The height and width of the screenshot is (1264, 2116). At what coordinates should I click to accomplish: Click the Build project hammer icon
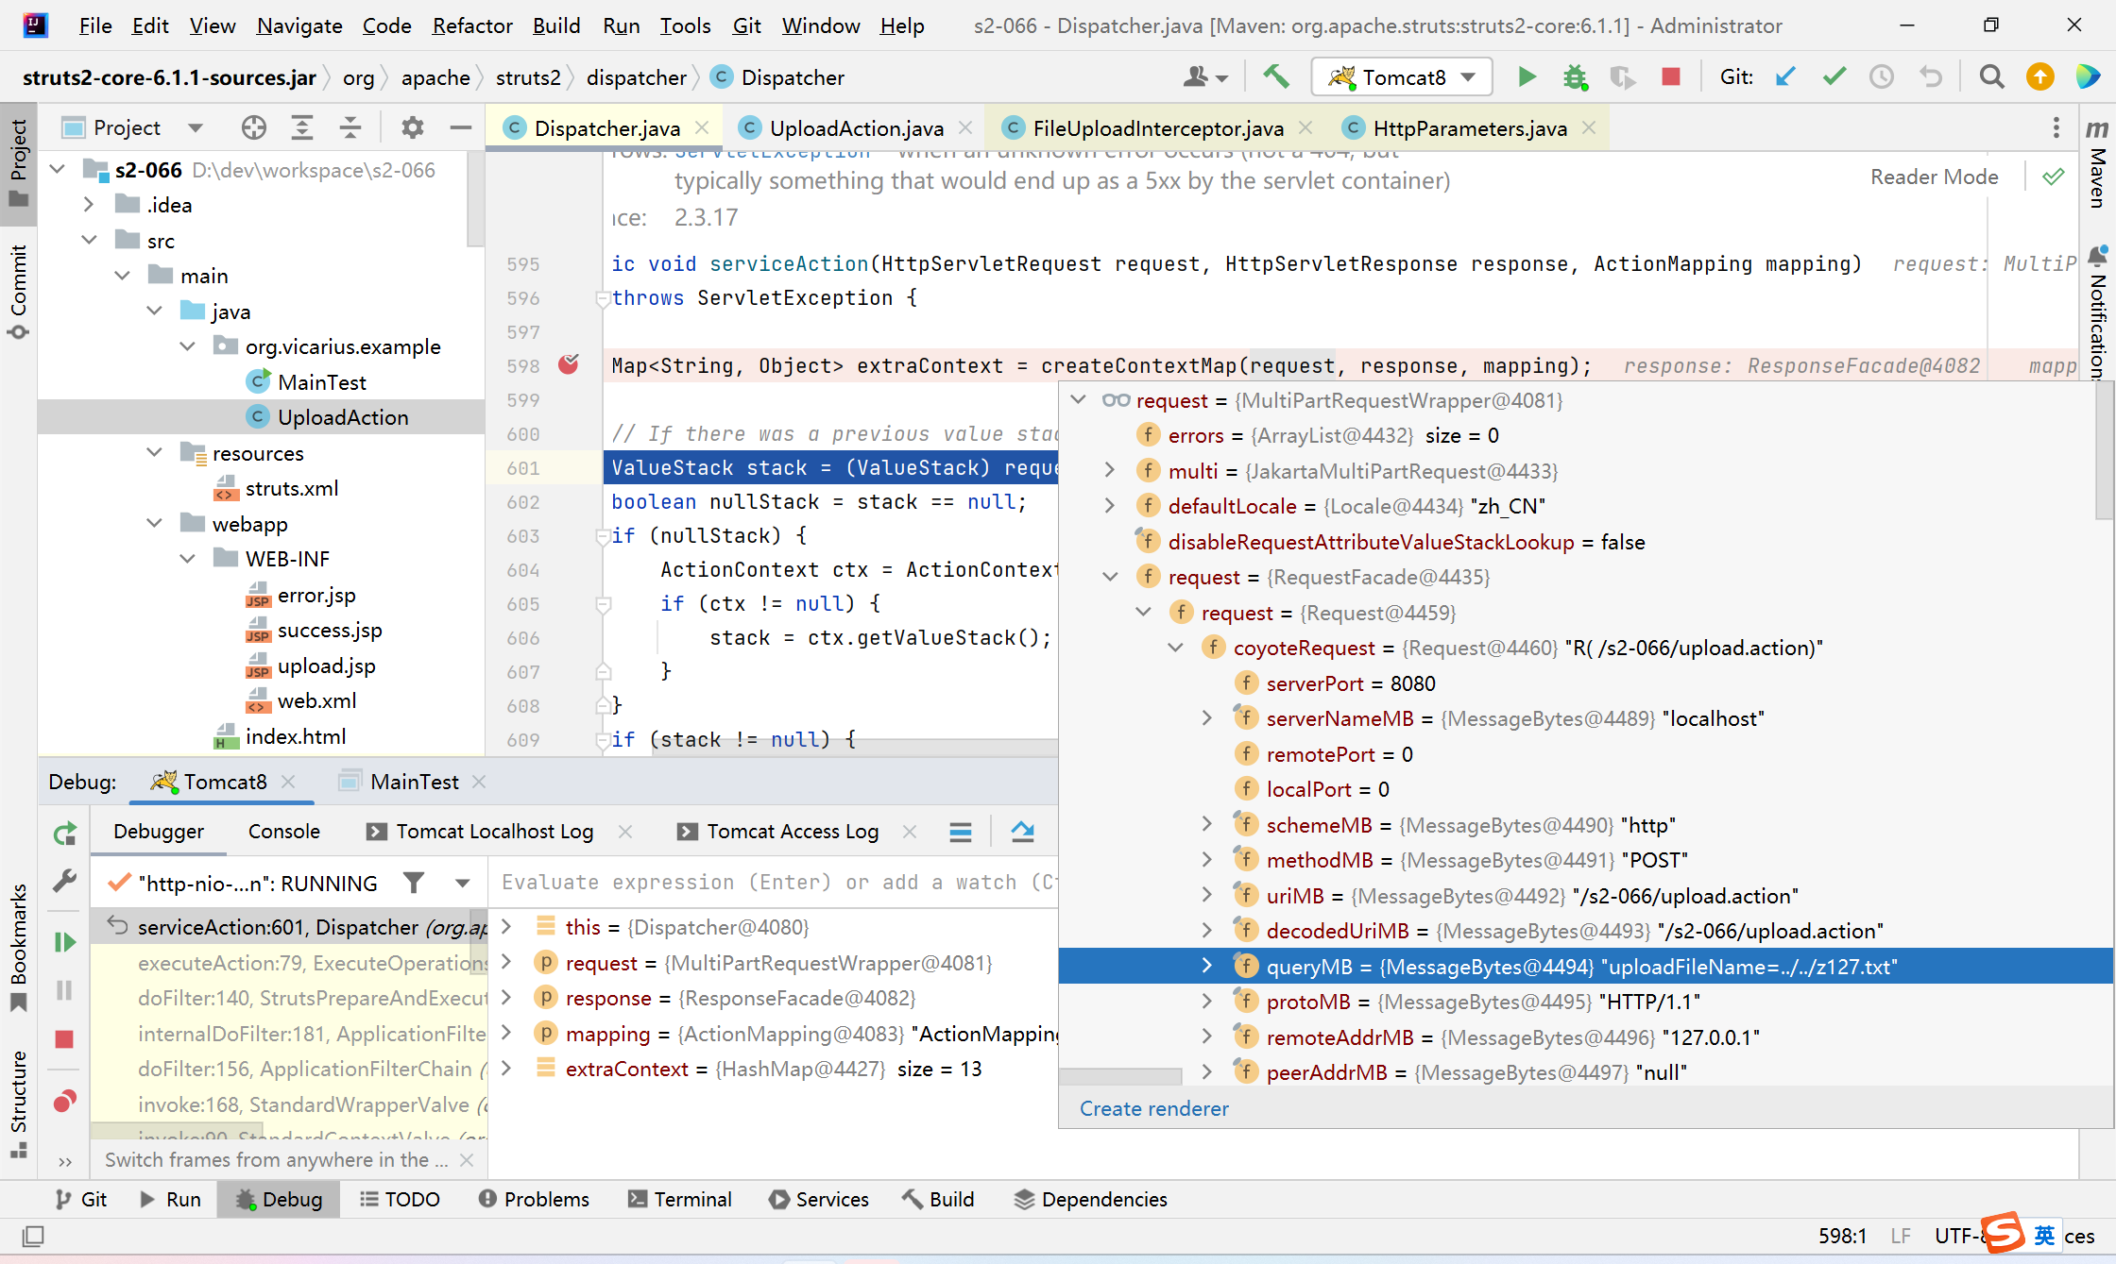[x=1276, y=76]
